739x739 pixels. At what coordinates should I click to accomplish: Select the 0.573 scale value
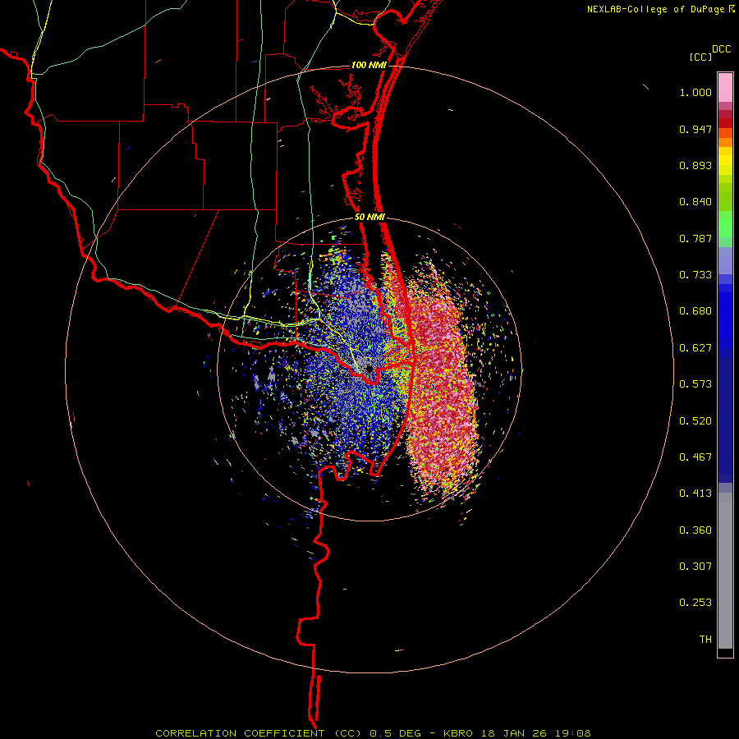695,384
